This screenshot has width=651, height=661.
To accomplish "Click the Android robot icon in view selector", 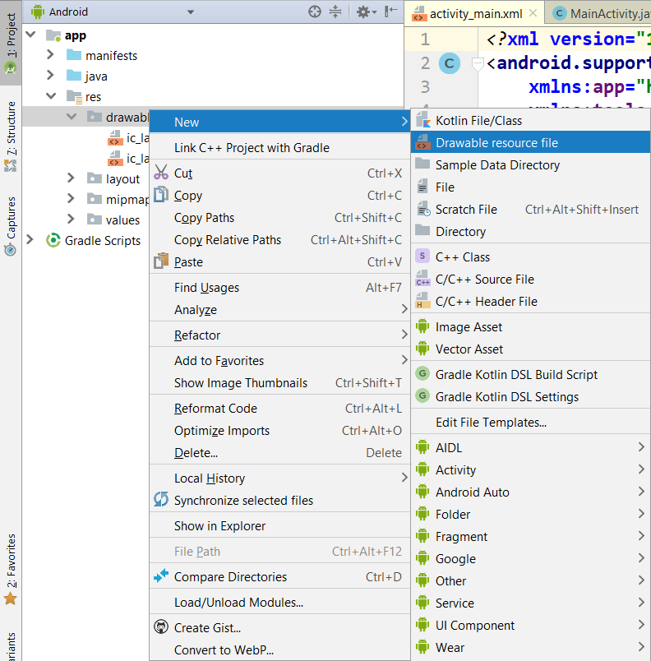I will (38, 12).
